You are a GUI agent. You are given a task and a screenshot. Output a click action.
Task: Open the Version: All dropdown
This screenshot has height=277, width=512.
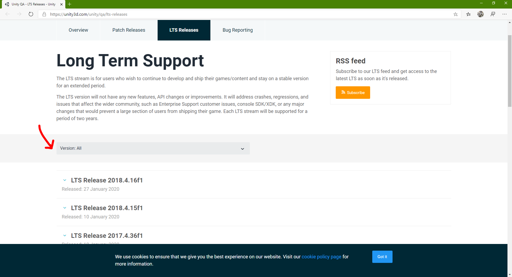(153, 148)
